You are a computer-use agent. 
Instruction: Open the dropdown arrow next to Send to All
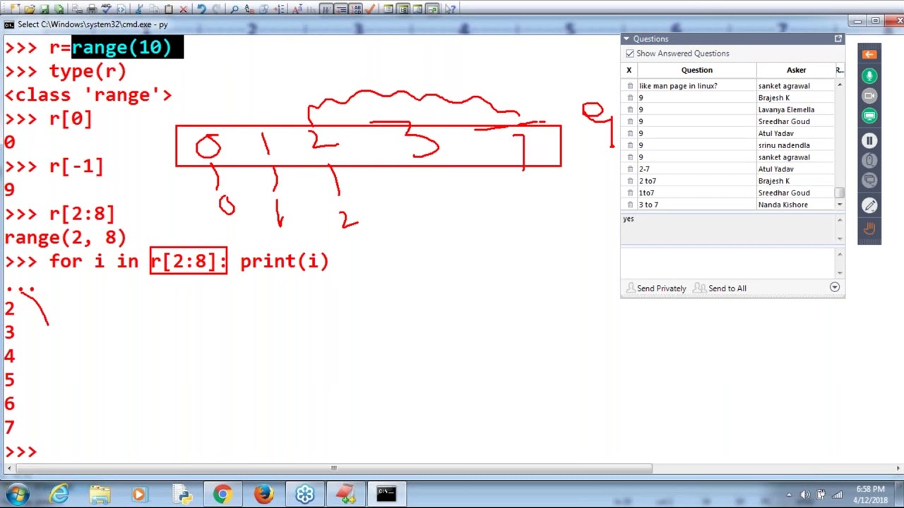click(834, 288)
